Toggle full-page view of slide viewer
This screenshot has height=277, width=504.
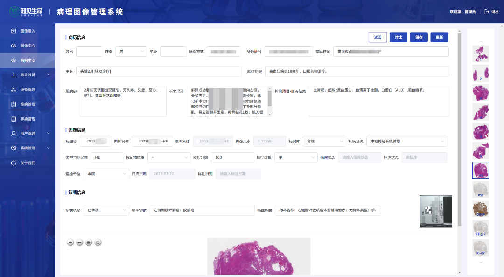(98, 242)
